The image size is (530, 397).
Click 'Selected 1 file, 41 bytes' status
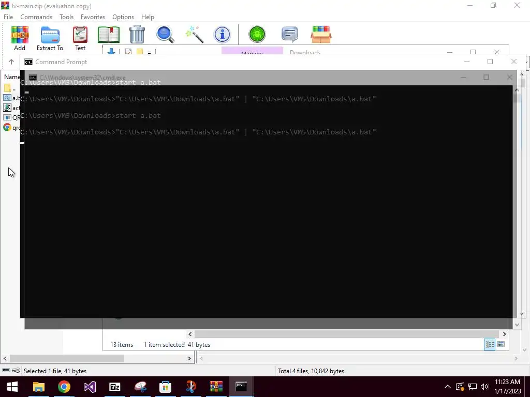(x=55, y=371)
